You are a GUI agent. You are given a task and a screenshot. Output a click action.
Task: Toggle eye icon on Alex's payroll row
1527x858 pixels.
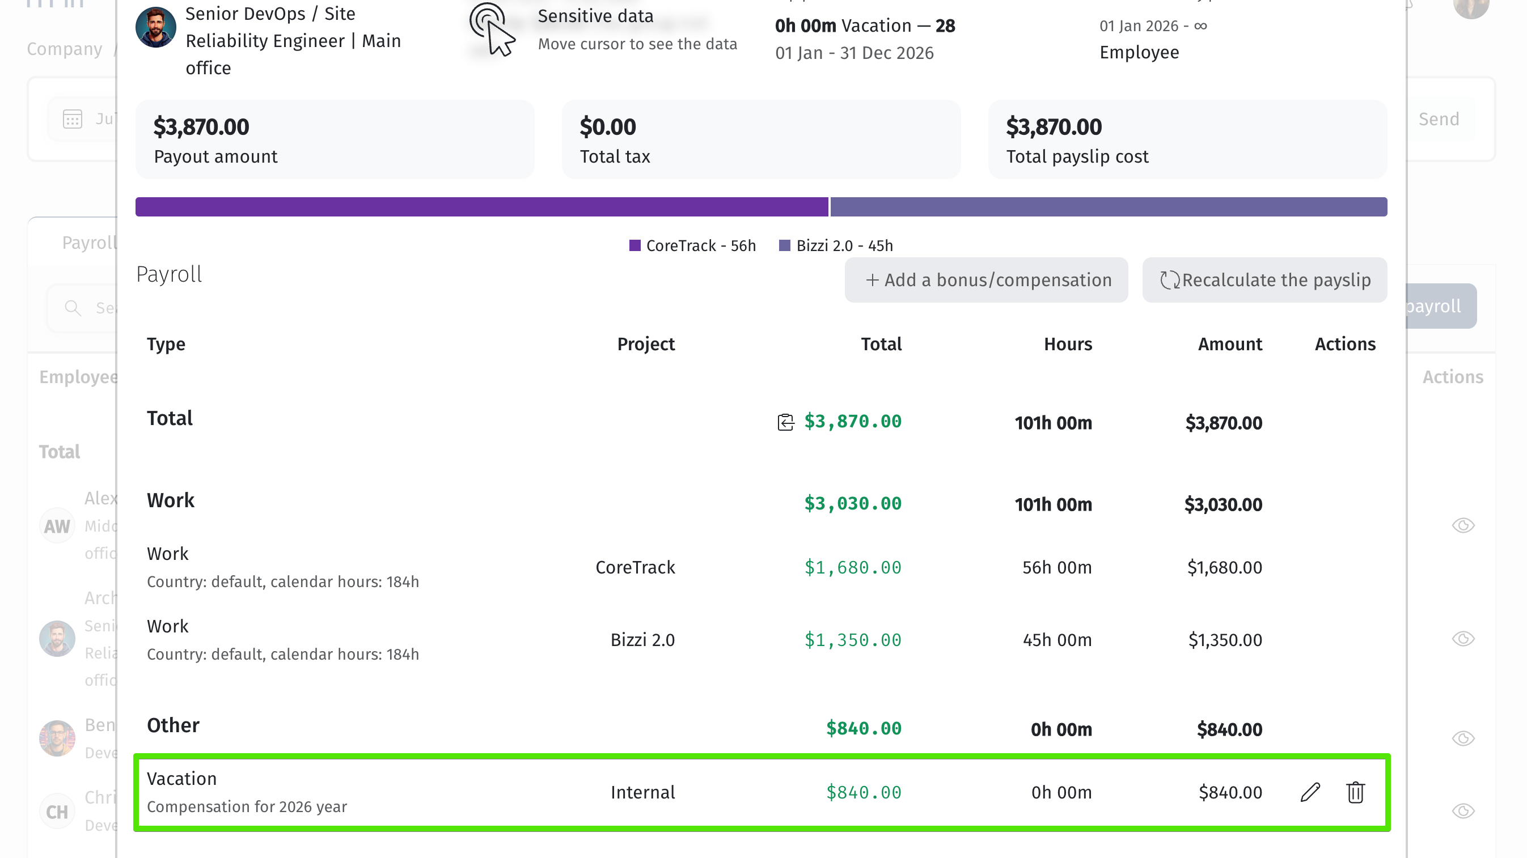[x=1463, y=525]
